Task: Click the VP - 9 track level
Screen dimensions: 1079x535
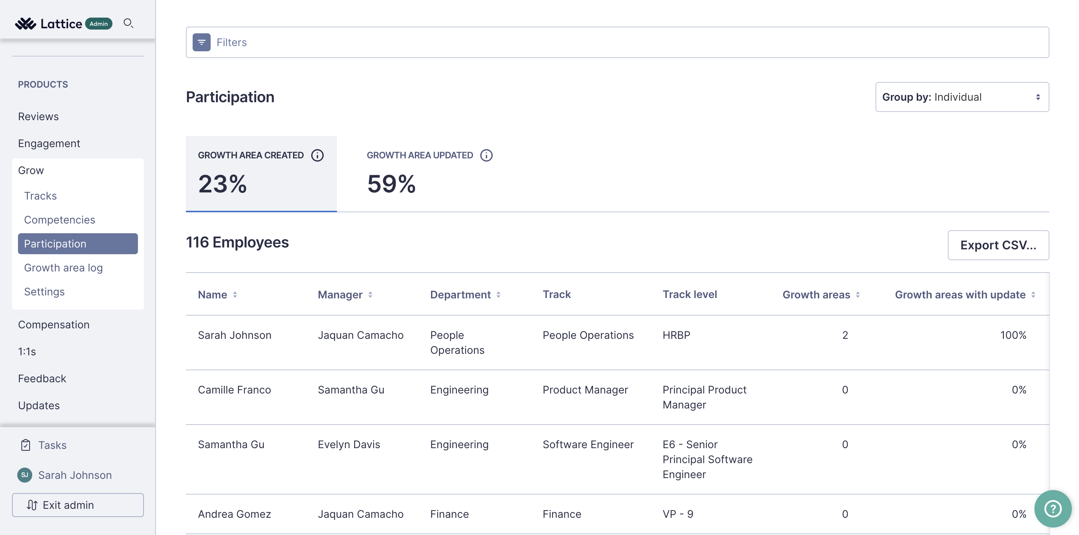Action: pyautogui.click(x=678, y=514)
